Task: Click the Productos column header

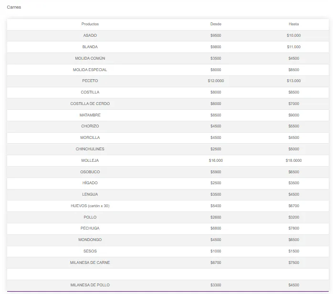Action: pyautogui.click(x=90, y=24)
